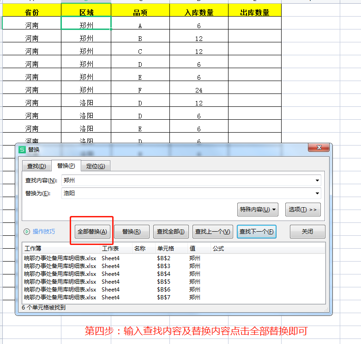The image size is (361, 344).
Task: Click the 工作簿 column header in results
Action: (61, 249)
